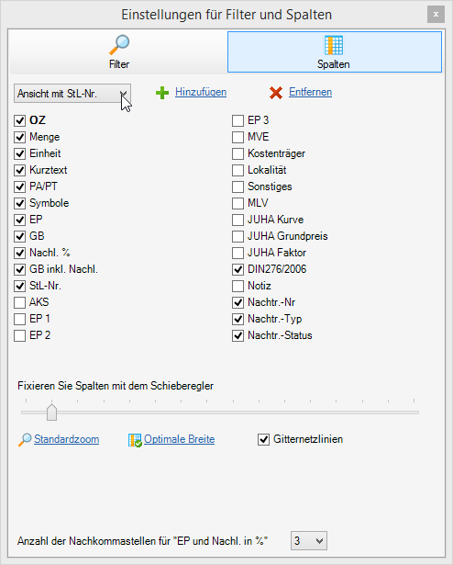Click the Filter magnifier icon

[x=119, y=45]
